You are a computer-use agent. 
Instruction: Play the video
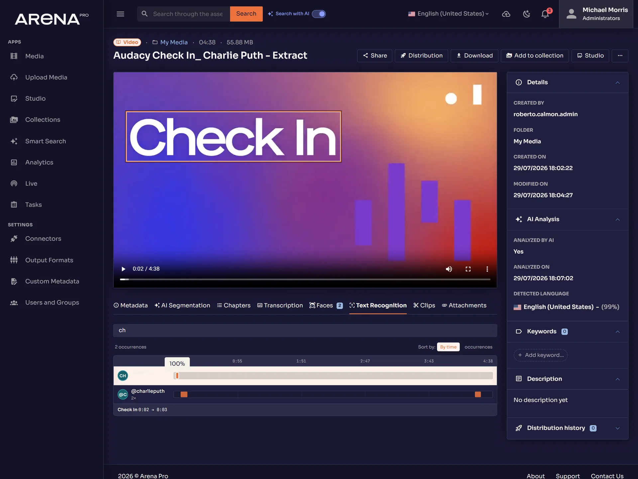click(x=123, y=269)
